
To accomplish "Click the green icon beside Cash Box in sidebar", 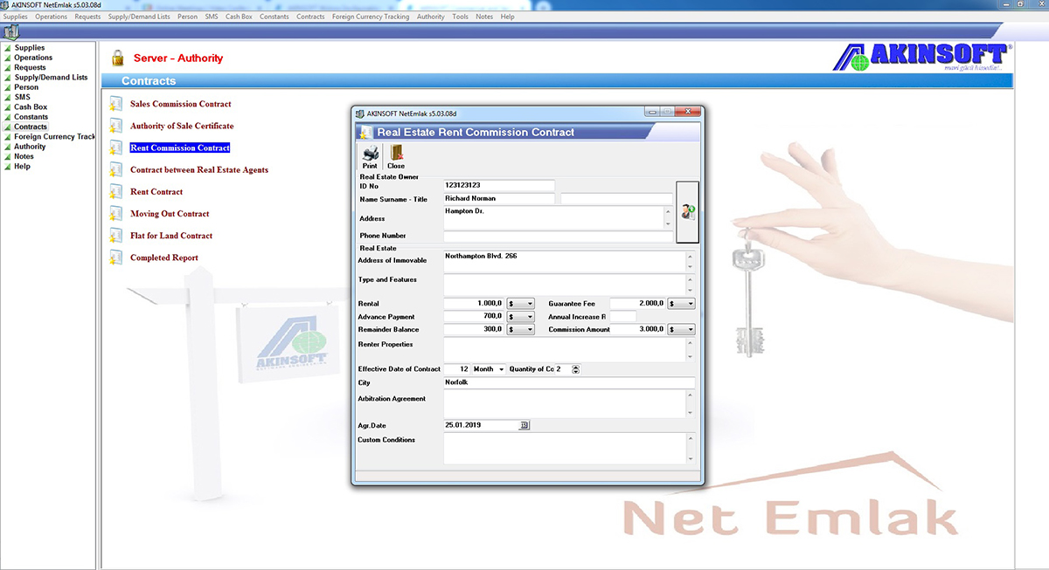I will [8, 106].
